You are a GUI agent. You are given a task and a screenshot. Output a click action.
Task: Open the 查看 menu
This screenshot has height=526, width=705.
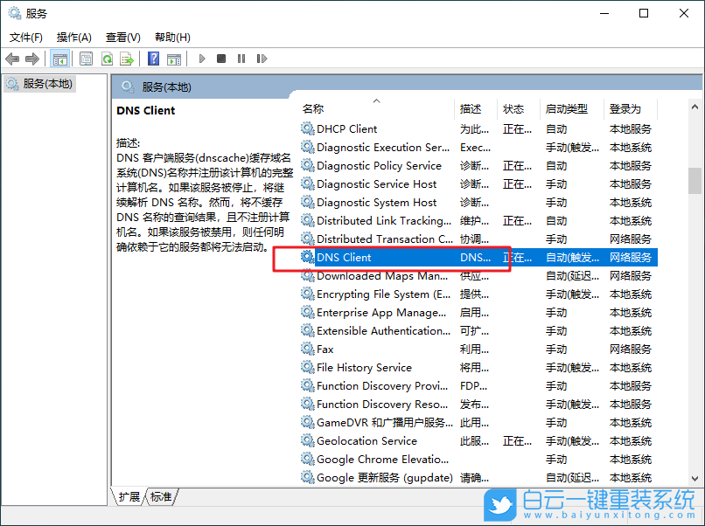[x=122, y=38]
